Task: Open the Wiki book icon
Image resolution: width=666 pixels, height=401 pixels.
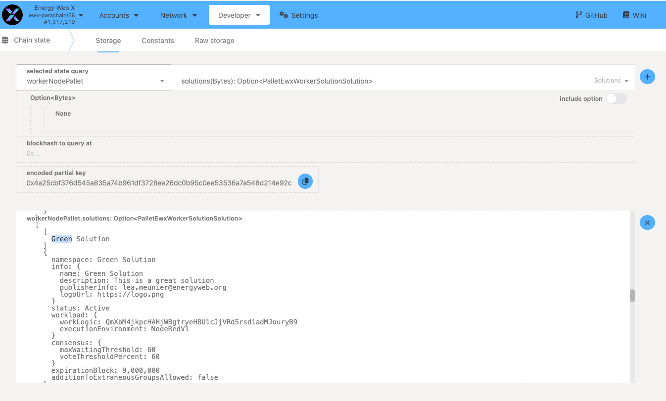Action: coord(626,15)
